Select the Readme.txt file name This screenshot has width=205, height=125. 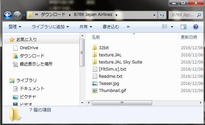click(x=111, y=76)
